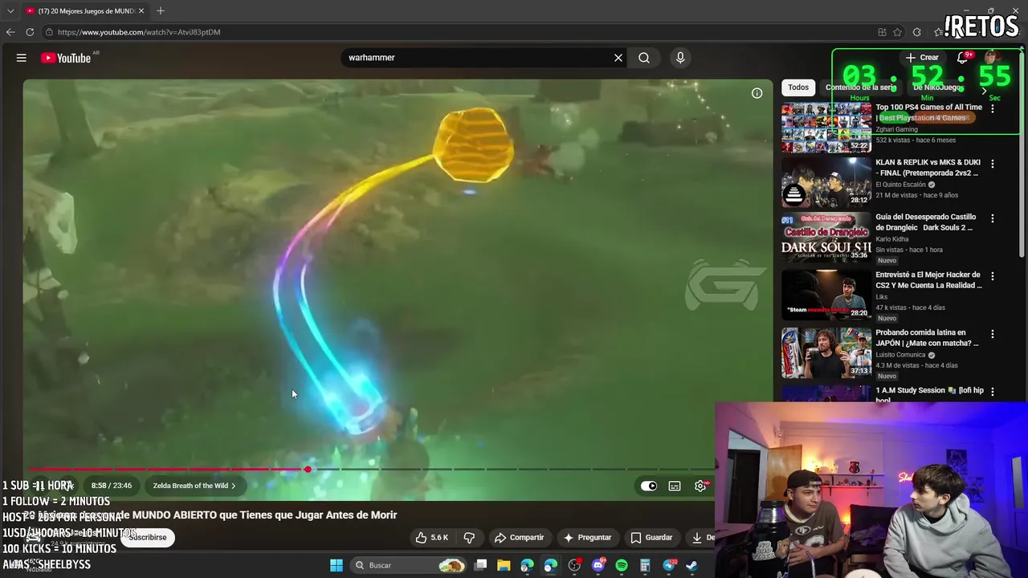The height and width of the screenshot is (578, 1028).
Task: Reload the page
Action: coord(30,32)
